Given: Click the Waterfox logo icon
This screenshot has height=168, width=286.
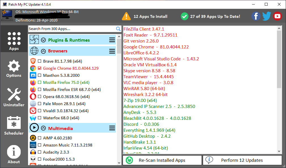Looking at the screenshot, I should tap(33, 118).
